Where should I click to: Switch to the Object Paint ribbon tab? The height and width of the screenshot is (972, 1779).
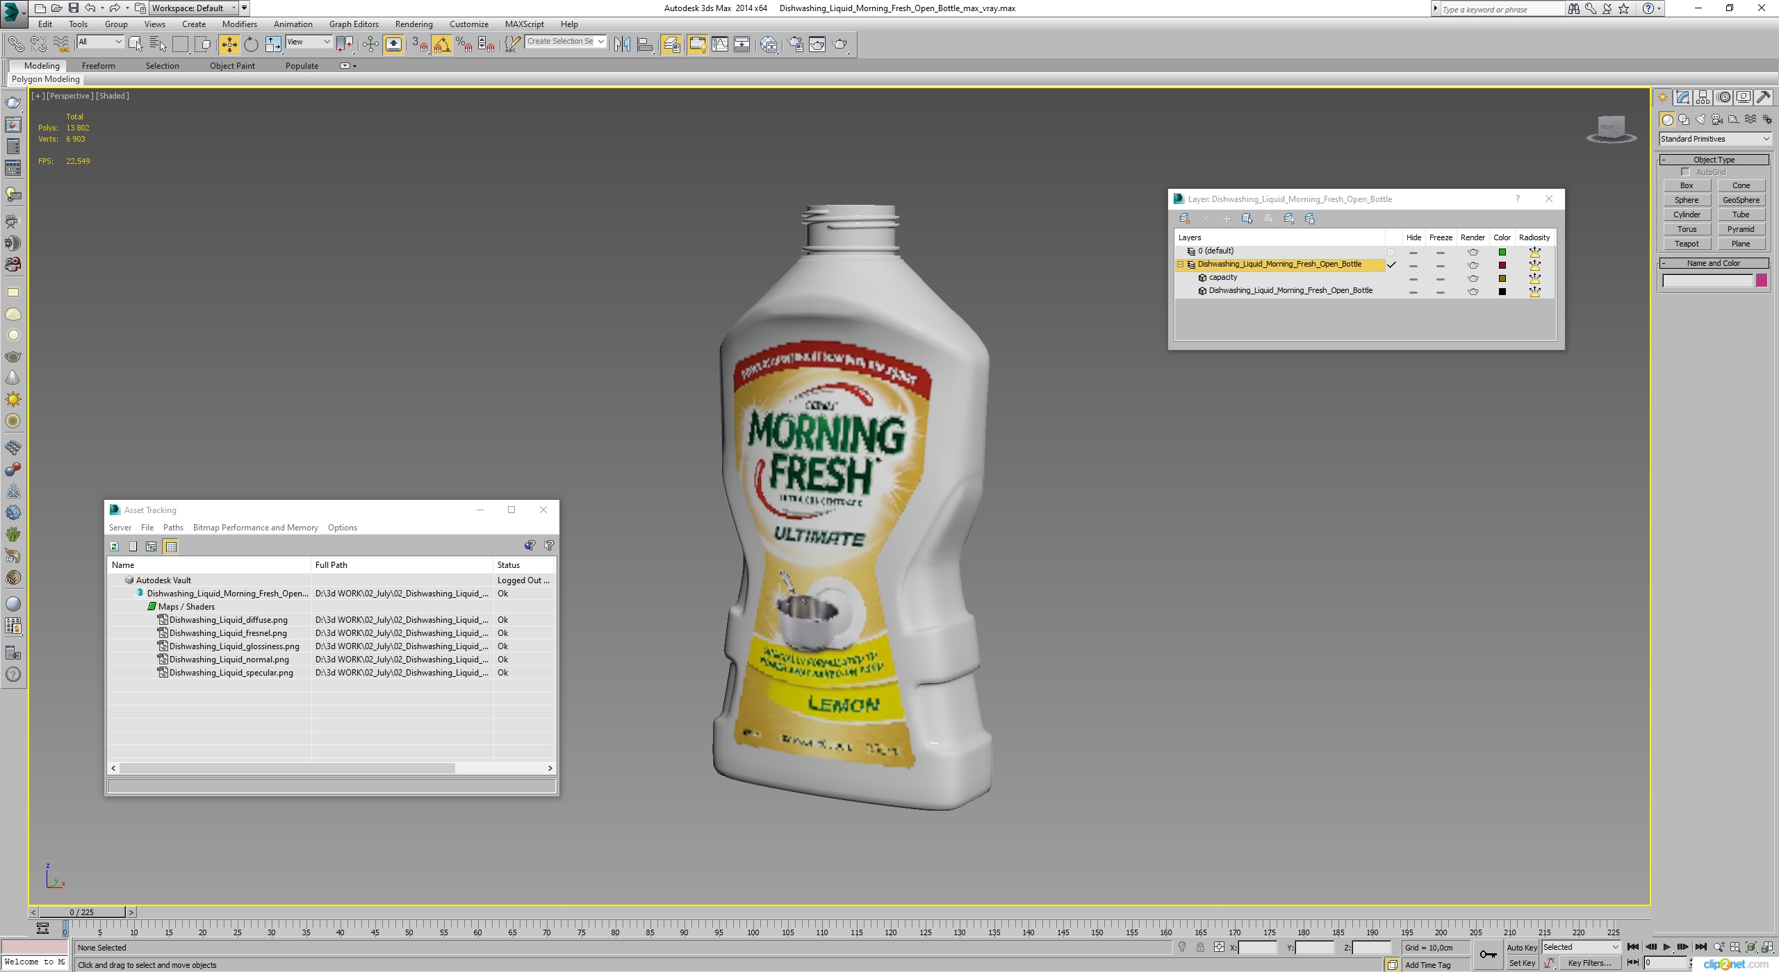[232, 66]
